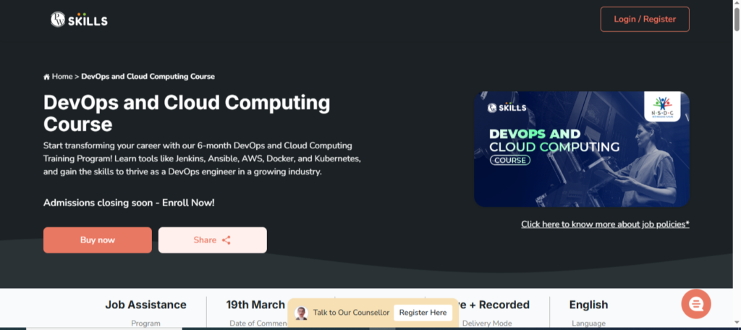Click the scrollbar up arrow
Viewport: 741px width, 330px height.
(737, 4)
